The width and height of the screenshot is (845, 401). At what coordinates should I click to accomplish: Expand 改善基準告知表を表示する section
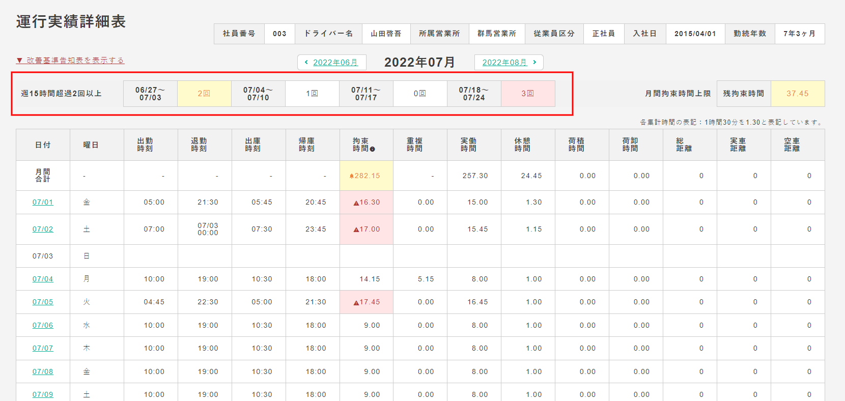click(70, 60)
